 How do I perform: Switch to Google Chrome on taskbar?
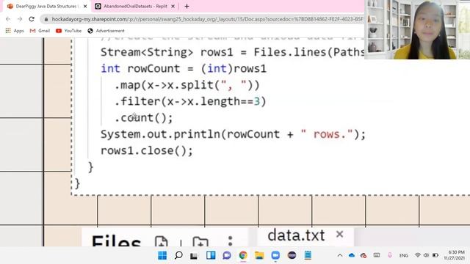[x=243, y=255]
